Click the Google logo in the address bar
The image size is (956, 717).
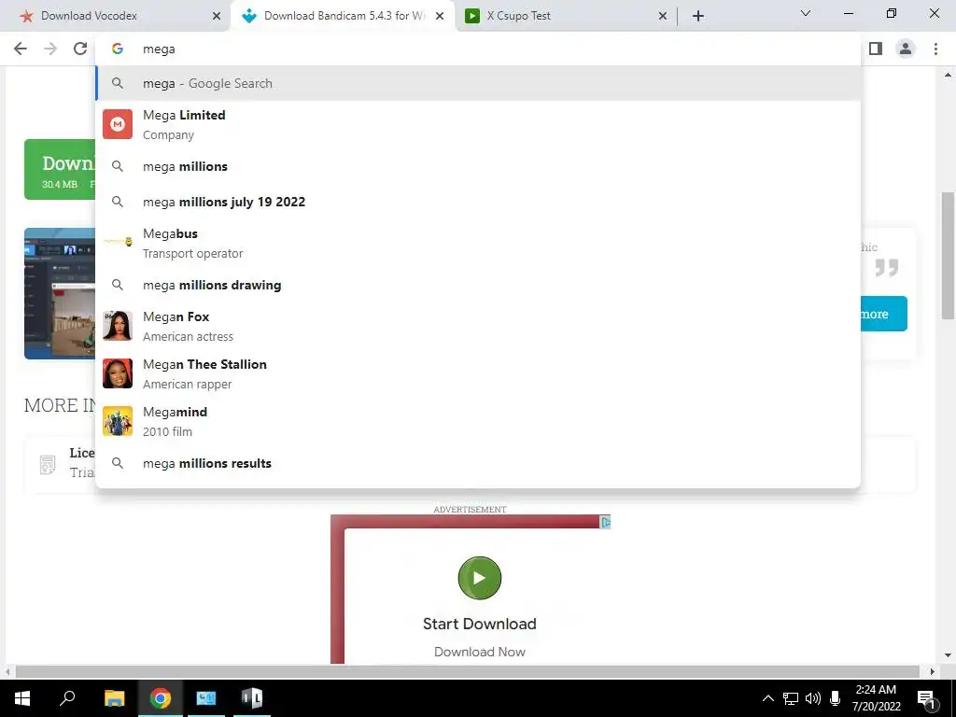(118, 49)
